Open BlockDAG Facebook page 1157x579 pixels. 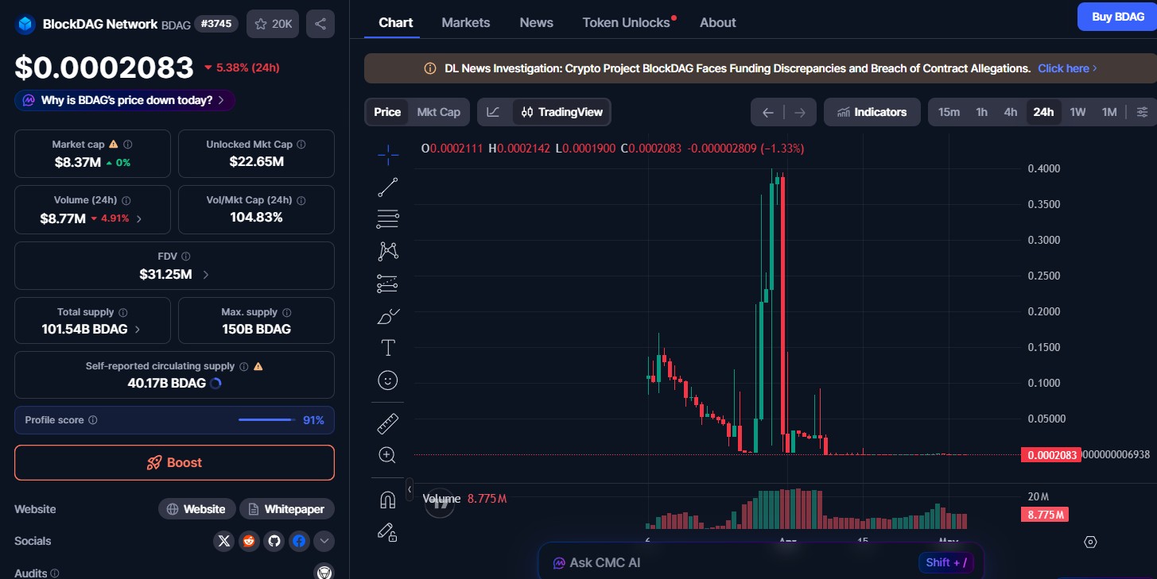[299, 541]
